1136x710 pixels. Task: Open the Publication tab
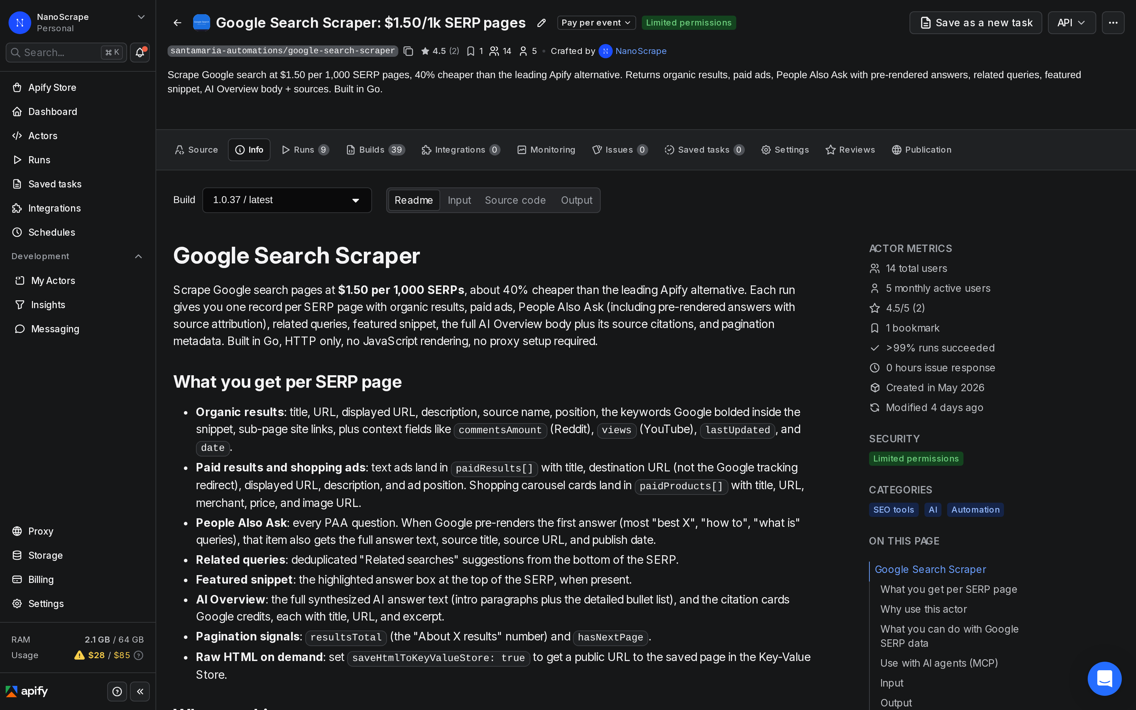click(922, 150)
